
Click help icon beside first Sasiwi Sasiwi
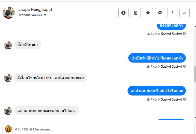coord(184,33)
